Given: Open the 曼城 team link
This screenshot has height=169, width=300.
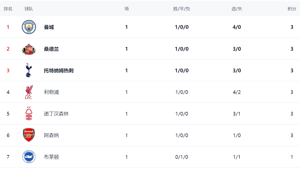Looking at the screenshot, I should click(49, 27).
